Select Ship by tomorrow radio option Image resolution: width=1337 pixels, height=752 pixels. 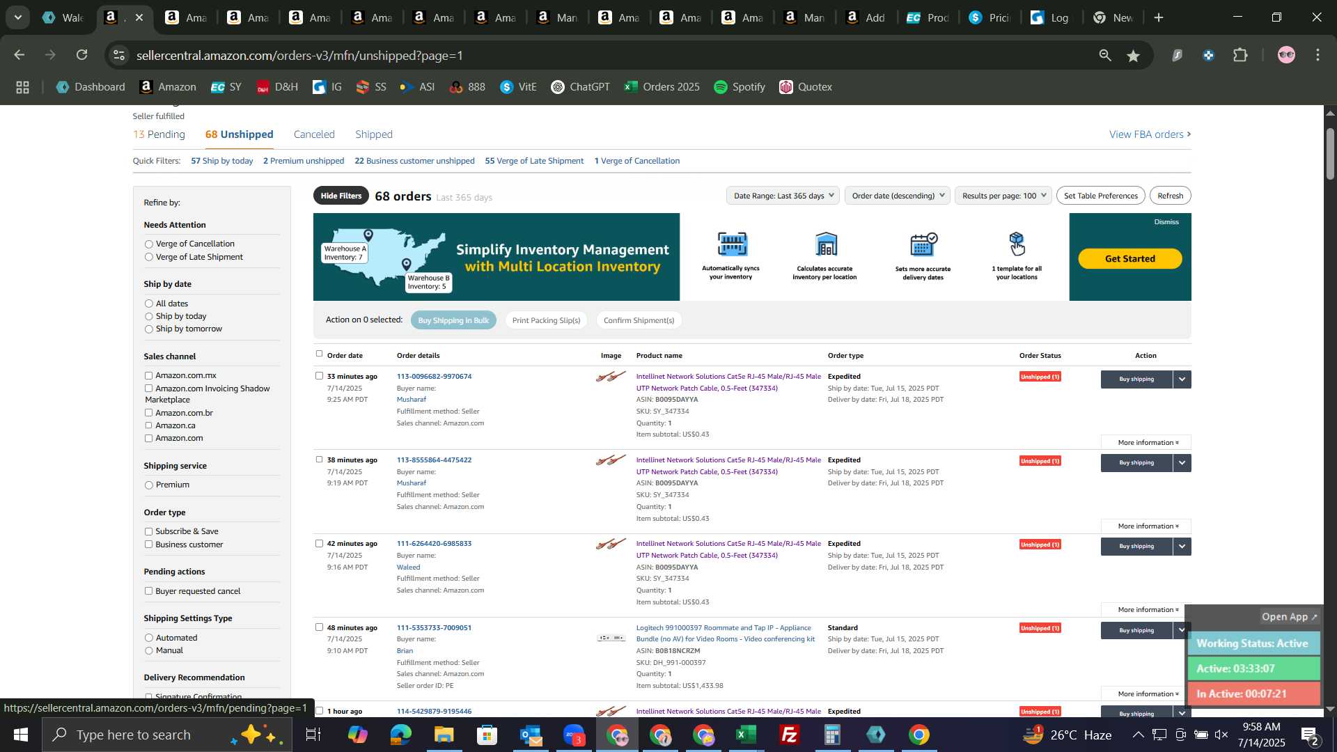coord(148,329)
